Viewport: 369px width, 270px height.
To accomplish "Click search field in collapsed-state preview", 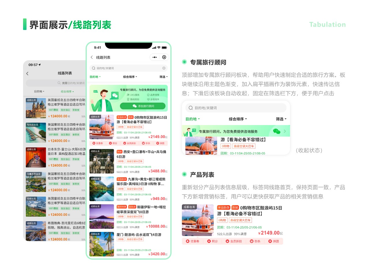I will pos(236,108).
